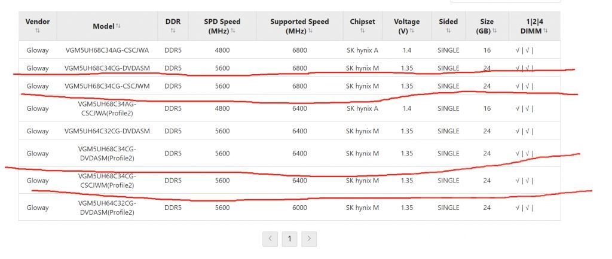
Task: Select VGM5UH68C34CG-CSCJWM(Profile2) model cell
Action: coord(107,181)
